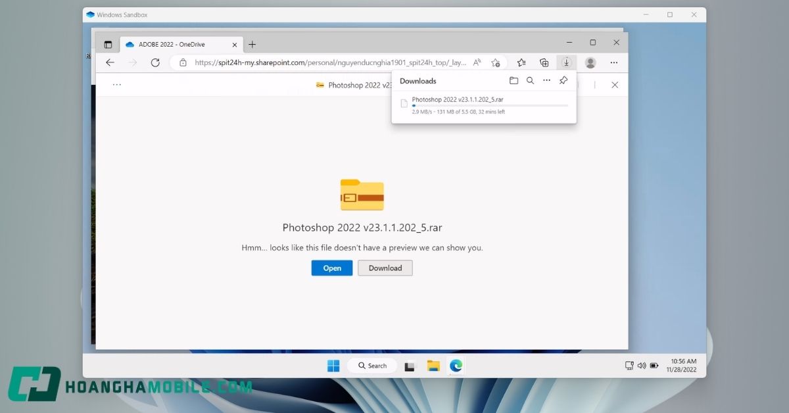View site information lock icon

tap(183, 62)
